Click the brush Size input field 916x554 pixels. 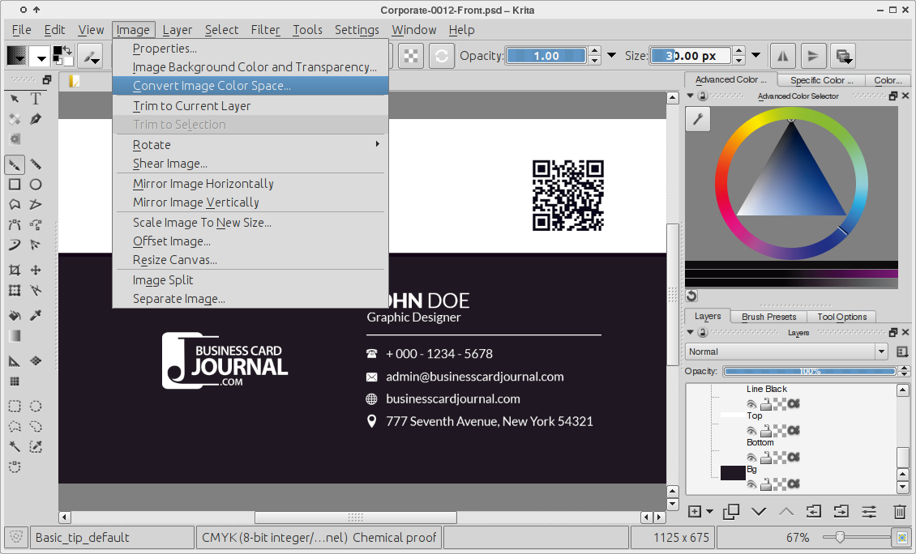click(x=690, y=56)
